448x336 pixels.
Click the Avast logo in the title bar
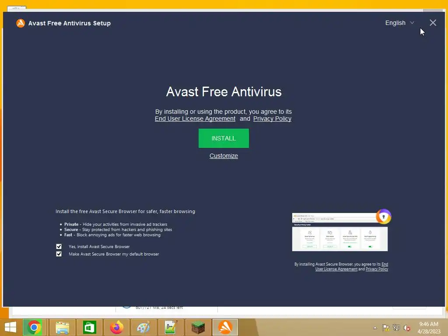[x=21, y=23]
